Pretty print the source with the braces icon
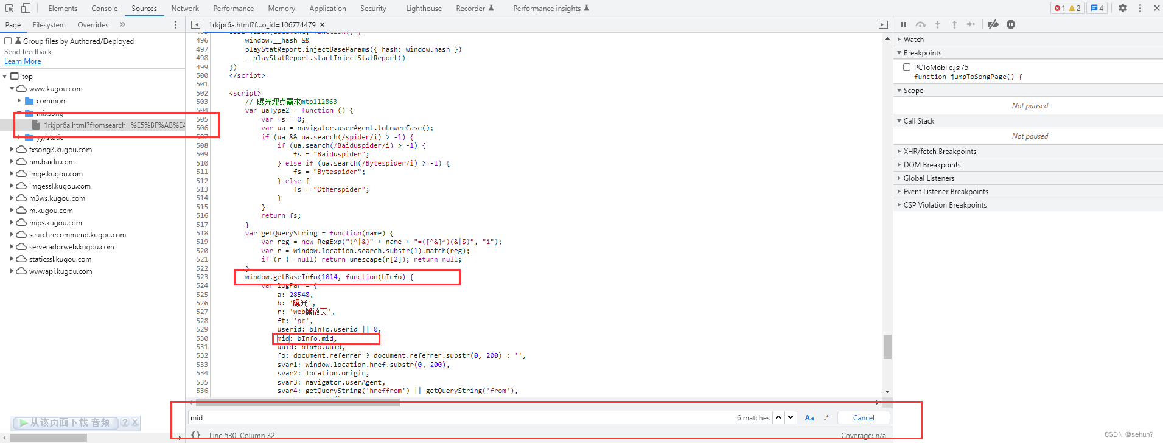Viewport: 1163px width, 443px height. click(195, 435)
